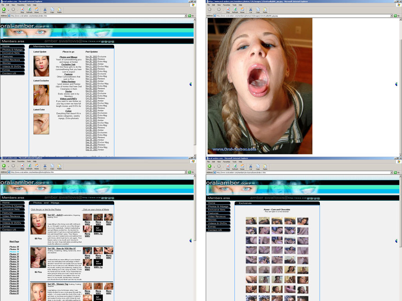Screen dimensions: 402x301
Task: Click Stop icon in bottom-left browser window
Action: click(x=22, y=166)
